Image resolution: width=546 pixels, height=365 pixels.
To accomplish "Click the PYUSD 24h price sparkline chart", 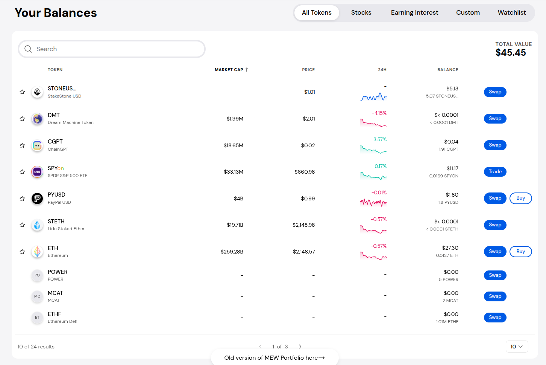I will coord(373,203).
